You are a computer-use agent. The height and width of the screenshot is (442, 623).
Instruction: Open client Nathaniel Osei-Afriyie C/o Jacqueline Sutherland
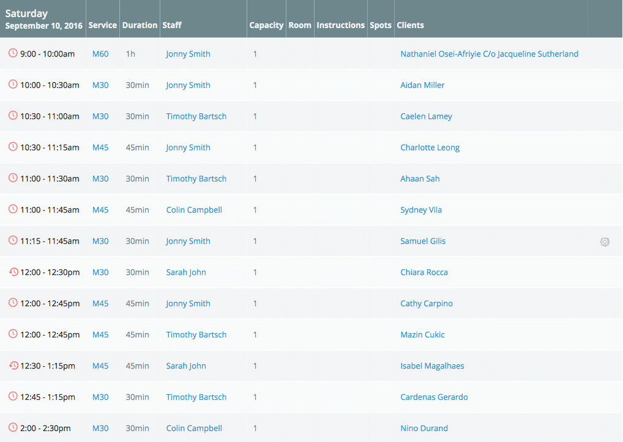click(x=489, y=54)
